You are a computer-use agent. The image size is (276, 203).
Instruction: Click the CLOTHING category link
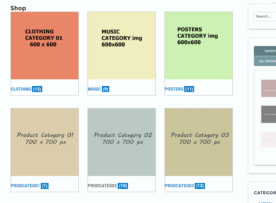(21, 89)
